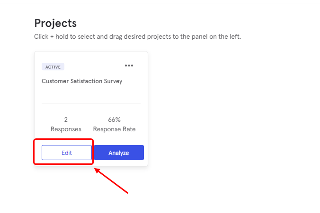This screenshot has width=320, height=213.
Task: Select the 66% response rate figure
Action: click(114, 119)
